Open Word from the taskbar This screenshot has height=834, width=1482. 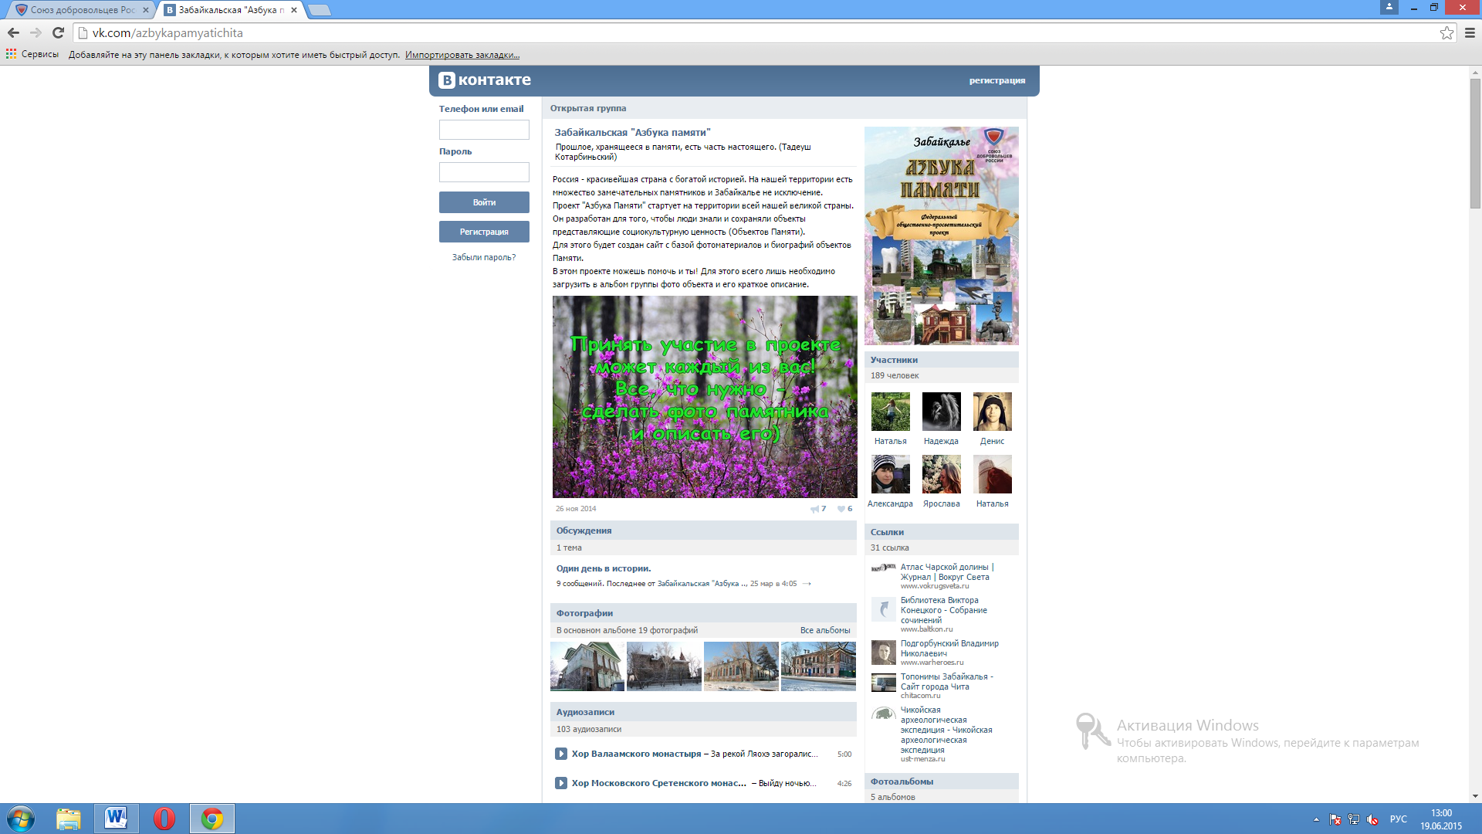[x=117, y=819]
